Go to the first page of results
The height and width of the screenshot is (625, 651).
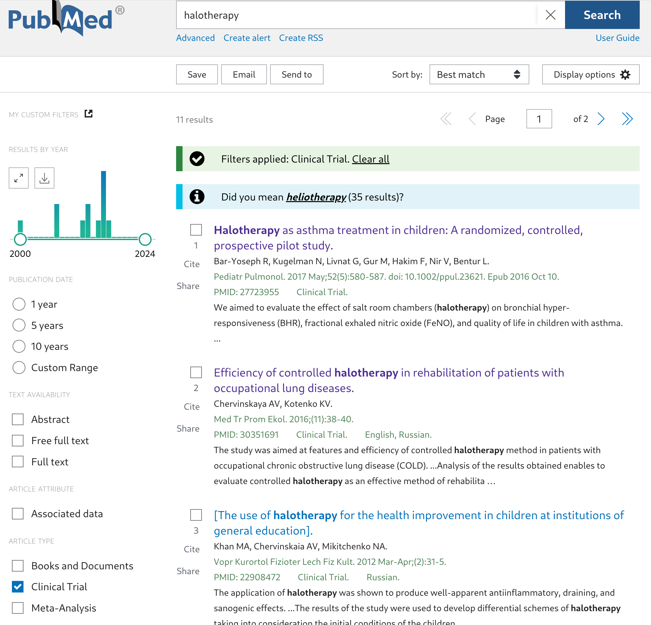[x=446, y=119]
